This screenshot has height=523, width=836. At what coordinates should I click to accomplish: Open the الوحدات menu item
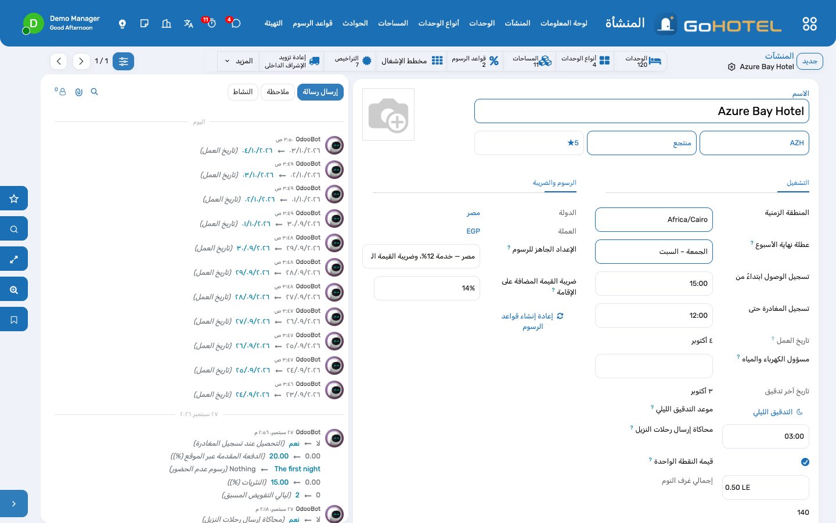coord(482,23)
